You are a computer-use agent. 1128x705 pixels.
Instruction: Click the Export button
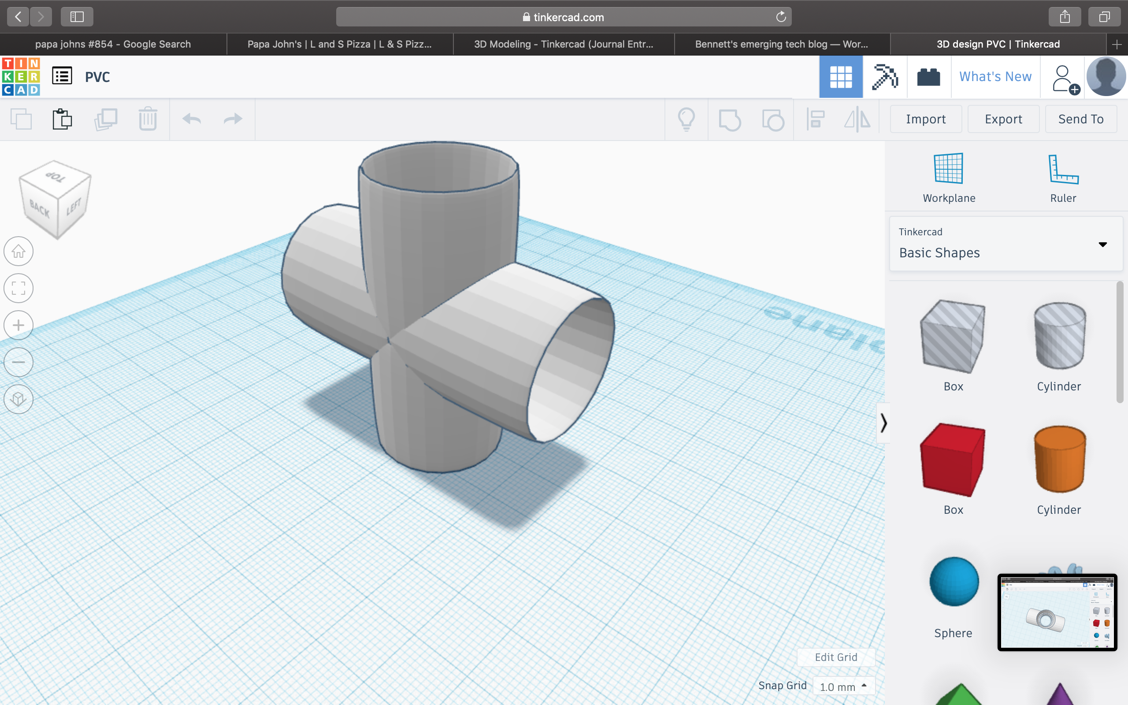[1003, 119]
